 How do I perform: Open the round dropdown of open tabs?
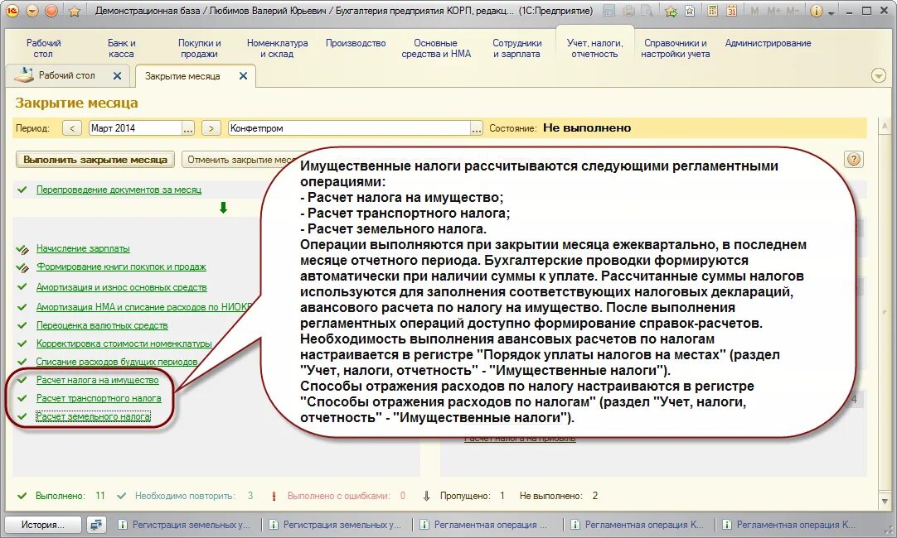879,75
